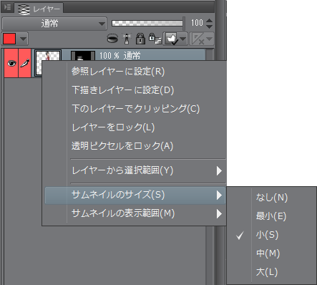Open the ruler range dropdown arrow
Viewport: 317px width, 285px height.
(x=210, y=39)
